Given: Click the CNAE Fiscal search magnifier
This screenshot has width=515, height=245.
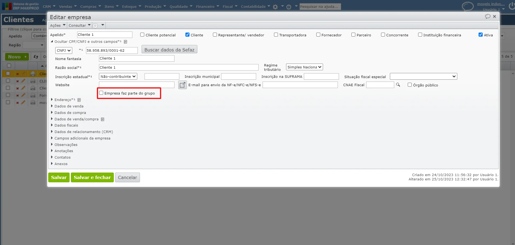Looking at the screenshot, I should point(398,85).
